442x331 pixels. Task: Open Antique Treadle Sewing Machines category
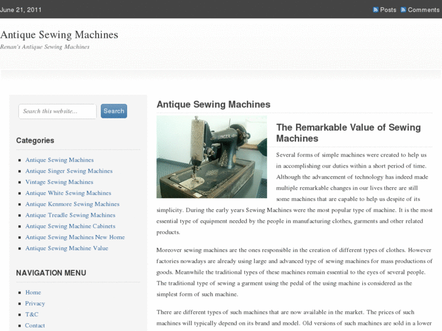click(70, 215)
